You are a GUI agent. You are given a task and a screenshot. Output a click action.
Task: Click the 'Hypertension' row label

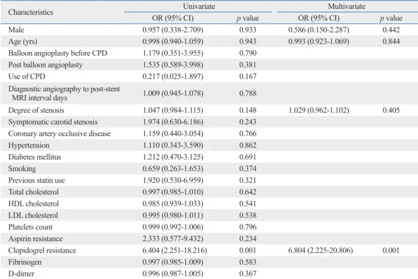(x=29, y=145)
